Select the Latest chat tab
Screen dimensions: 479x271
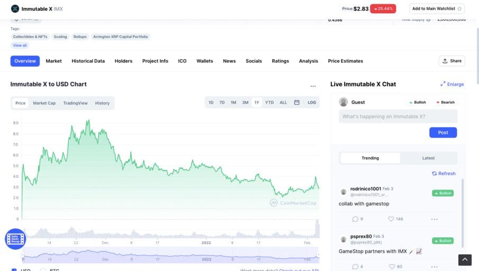[x=428, y=158]
